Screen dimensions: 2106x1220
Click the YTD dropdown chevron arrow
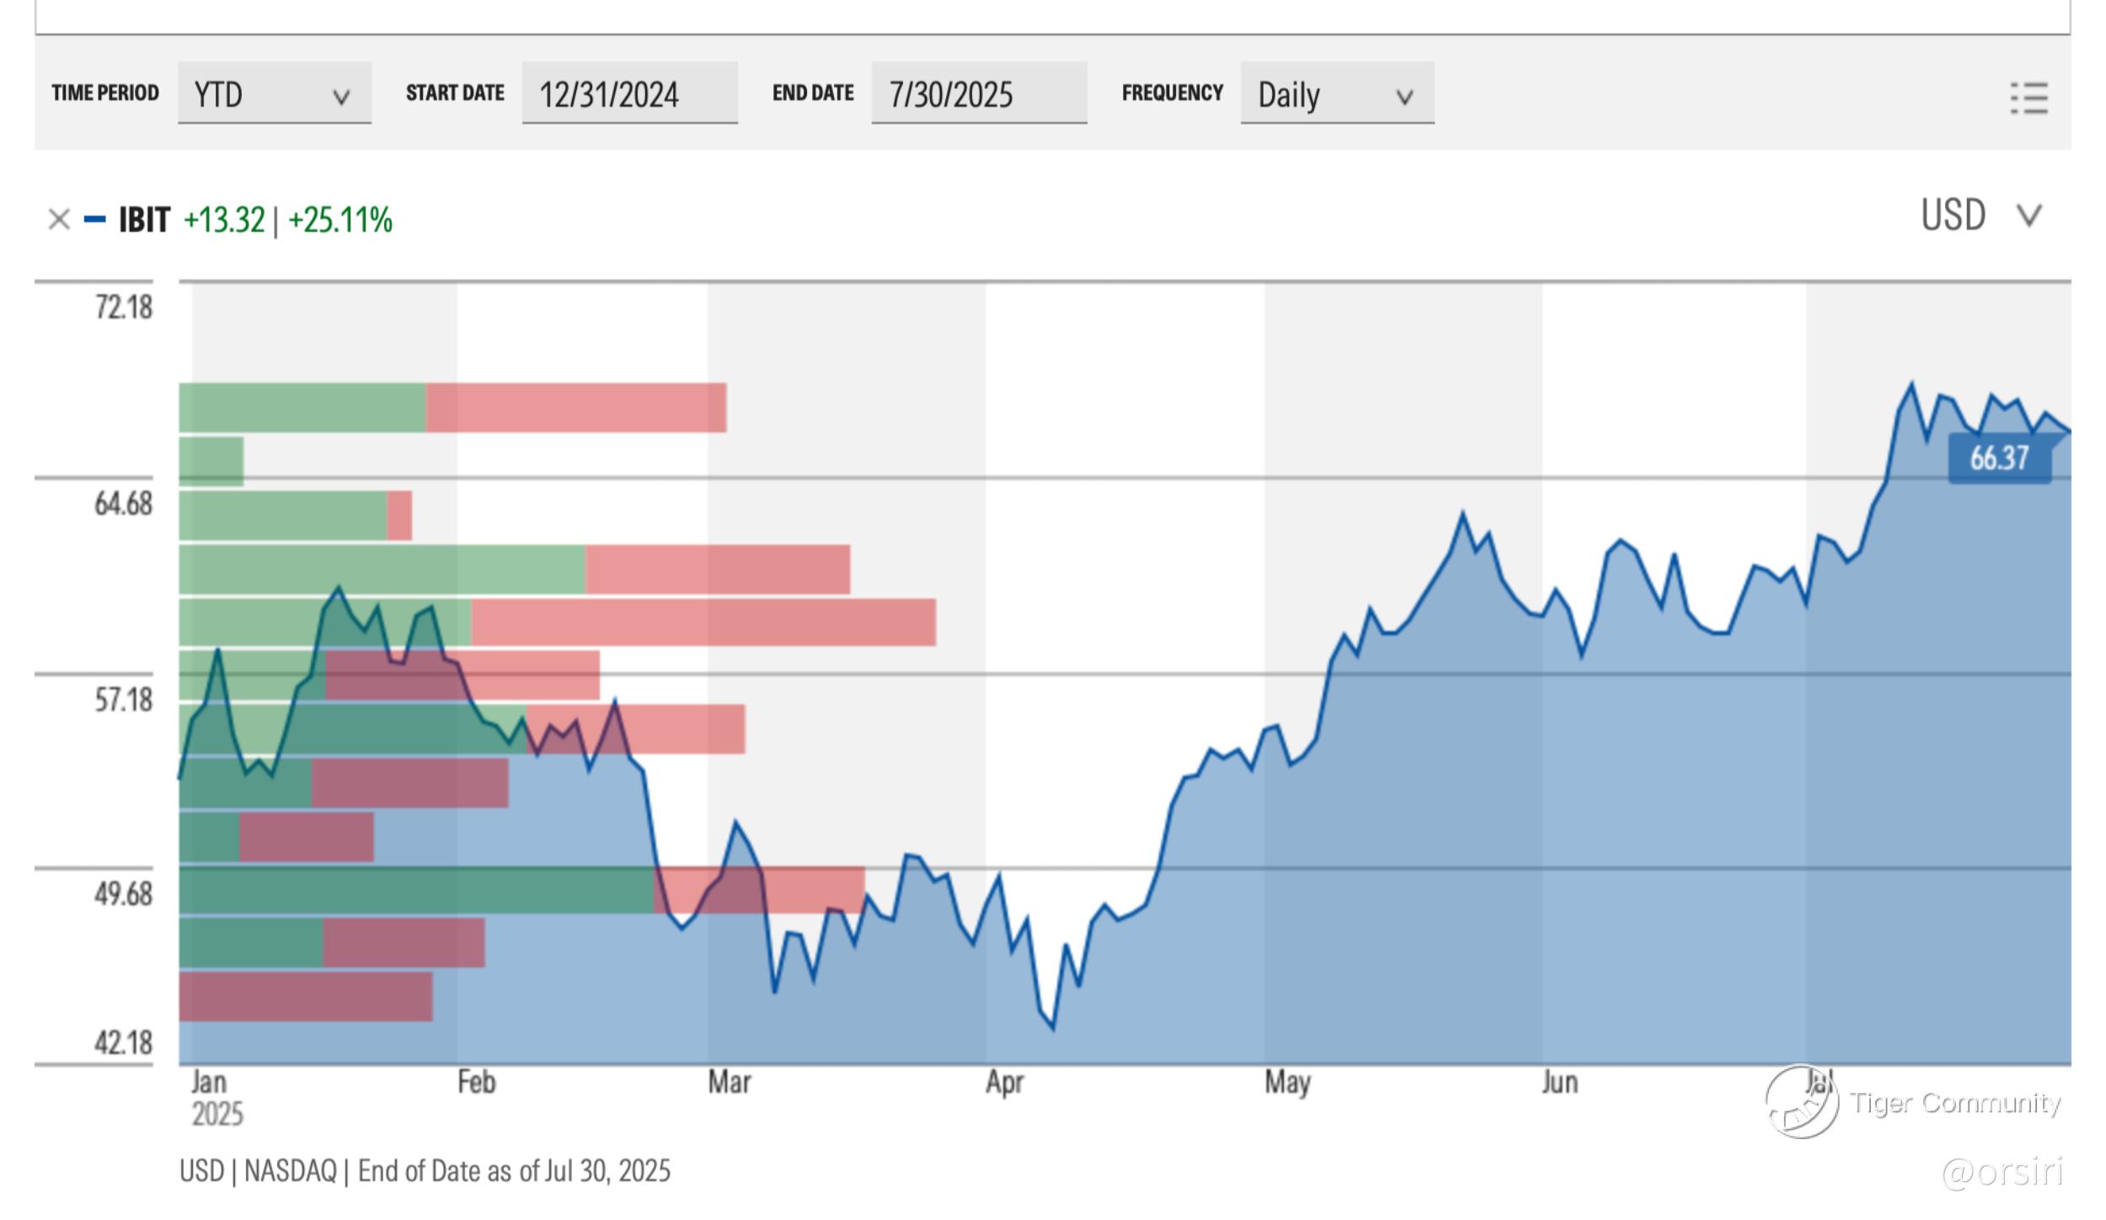pyautogui.click(x=341, y=97)
